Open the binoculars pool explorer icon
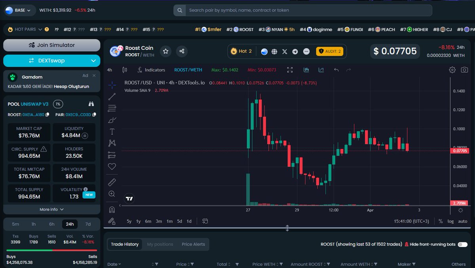475x268 pixels. click(x=91, y=104)
